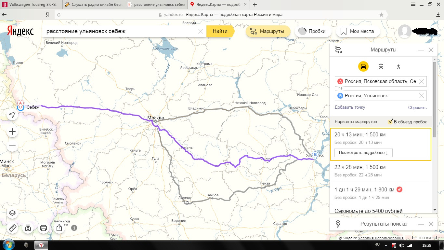Open Мои места bookmarks button
444x250 pixels.
357,31
